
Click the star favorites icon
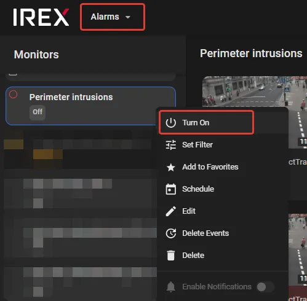tap(170, 167)
